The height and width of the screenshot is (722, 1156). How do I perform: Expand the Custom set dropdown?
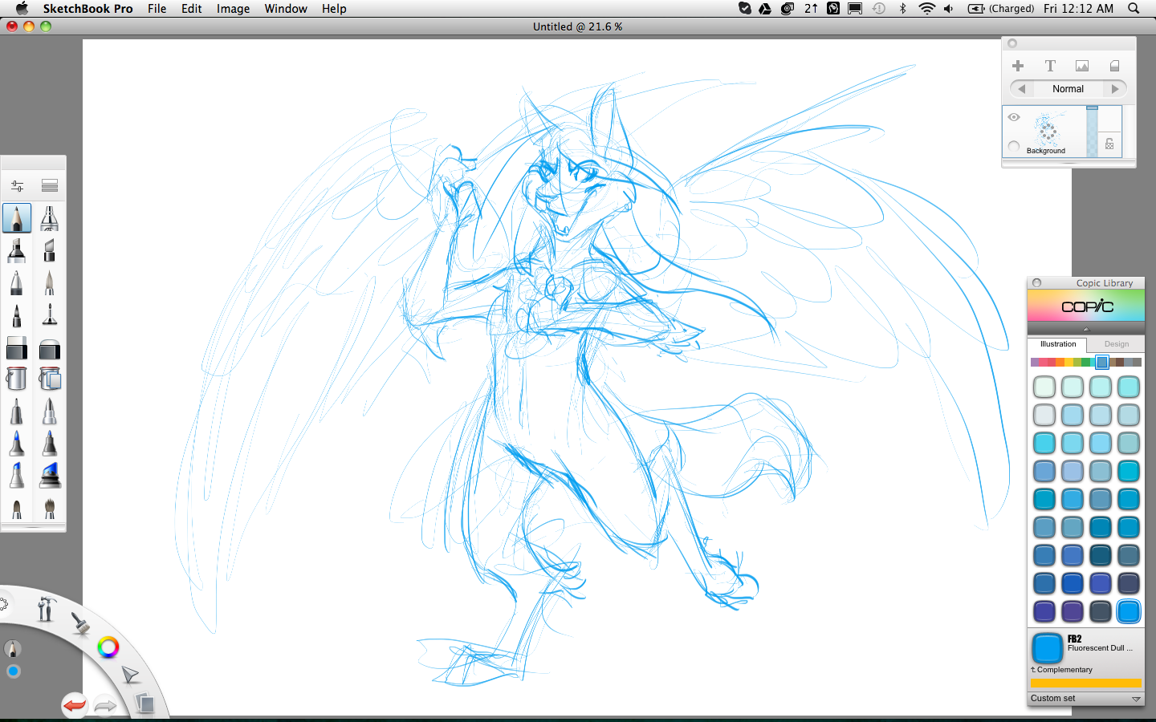[x=1136, y=699]
